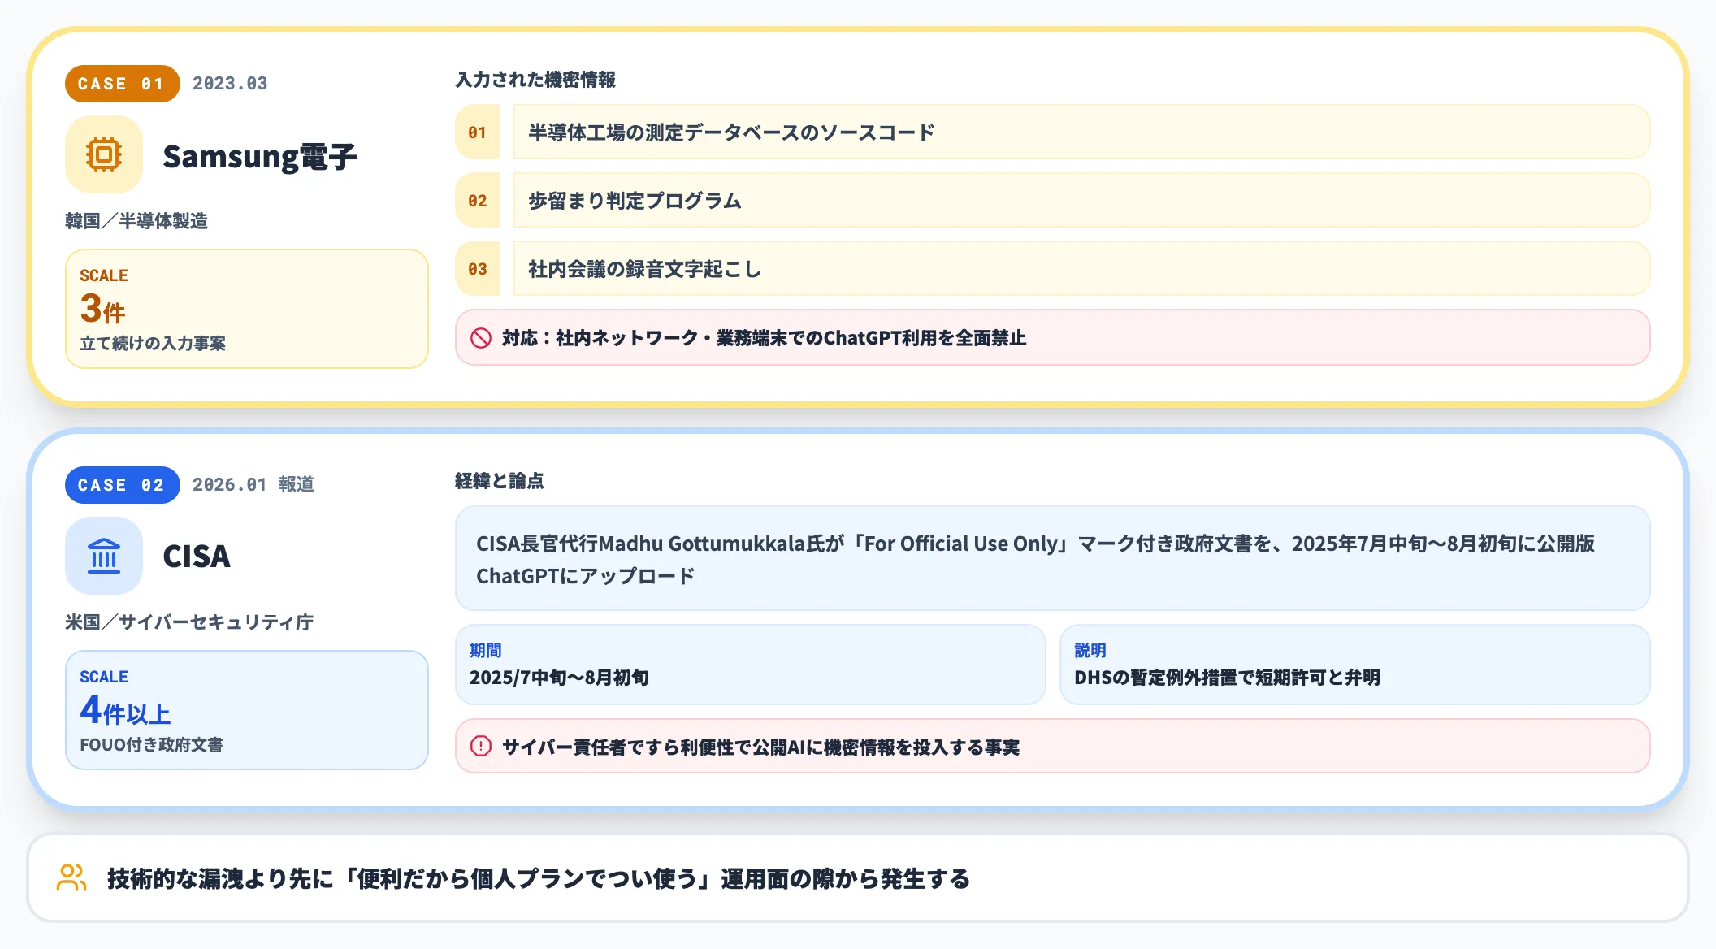This screenshot has width=1716, height=949.
Task: Click the date 2026.01 報道
Action: (x=253, y=485)
